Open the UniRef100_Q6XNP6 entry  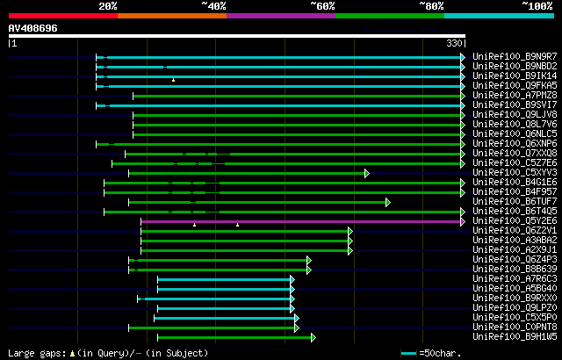515,144
